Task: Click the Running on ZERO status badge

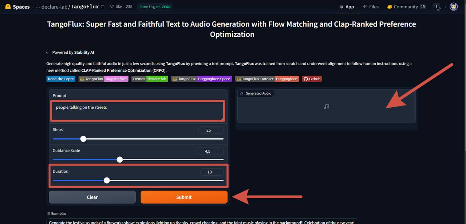Action: coord(155,7)
